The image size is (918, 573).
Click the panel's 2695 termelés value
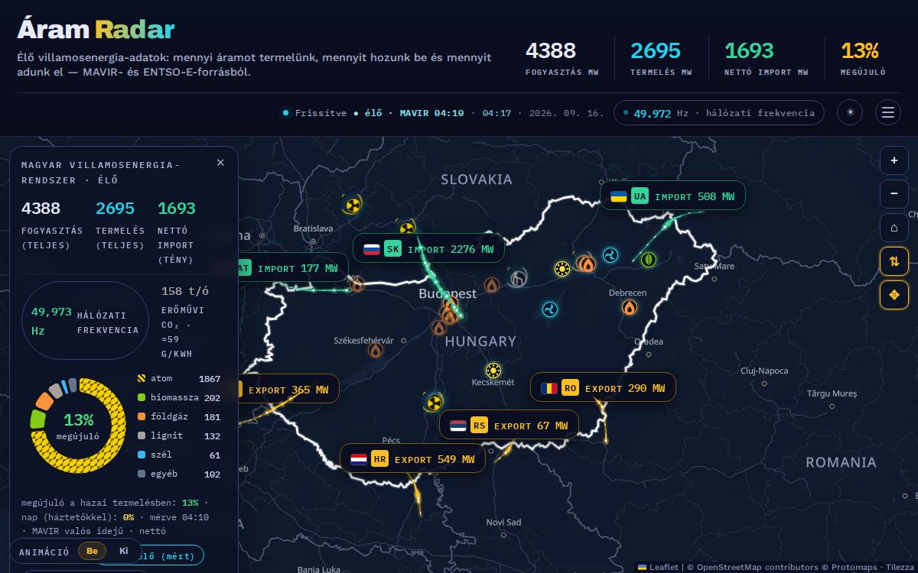click(x=115, y=208)
